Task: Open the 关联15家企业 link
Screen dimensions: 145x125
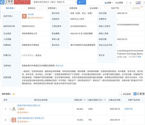Action: [36, 18]
